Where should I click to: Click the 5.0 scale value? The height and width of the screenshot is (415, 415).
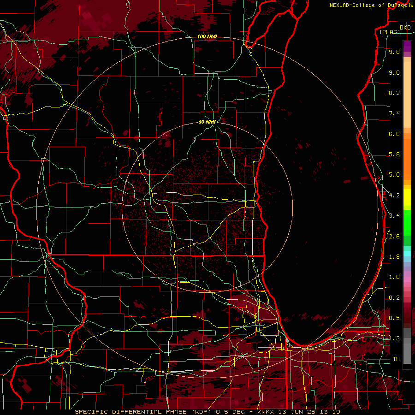[x=394, y=175]
